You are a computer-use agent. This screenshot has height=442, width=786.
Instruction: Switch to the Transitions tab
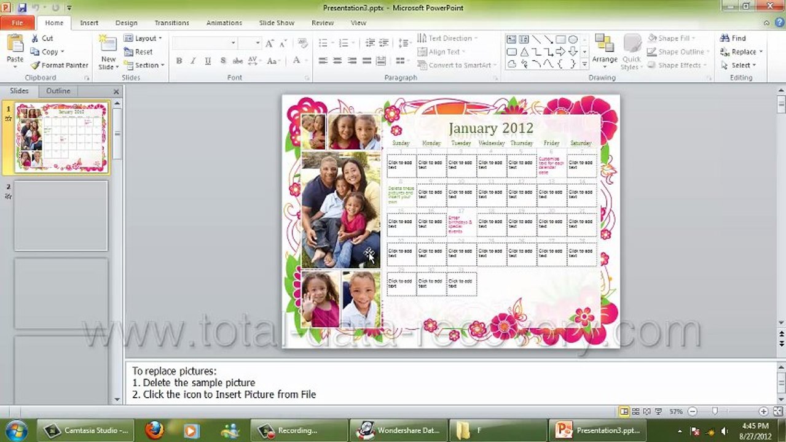click(x=172, y=23)
